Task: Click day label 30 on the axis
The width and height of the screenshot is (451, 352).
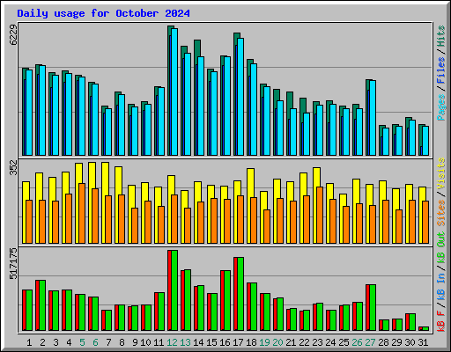Action: tap(410, 342)
